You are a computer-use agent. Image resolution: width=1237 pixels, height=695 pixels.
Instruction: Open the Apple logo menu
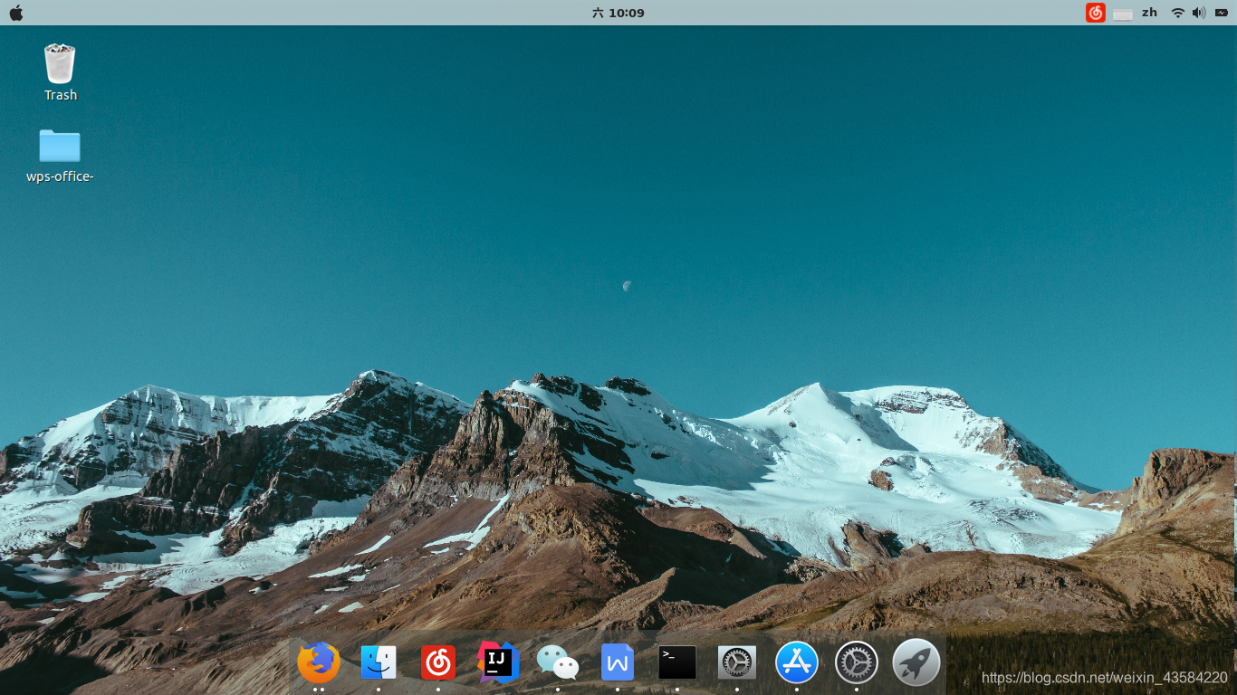[x=15, y=13]
